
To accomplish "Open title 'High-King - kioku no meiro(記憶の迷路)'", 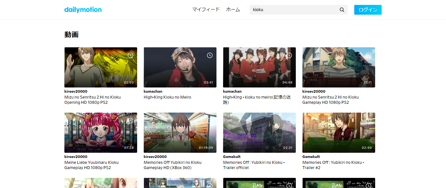I will (x=257, y=100).
